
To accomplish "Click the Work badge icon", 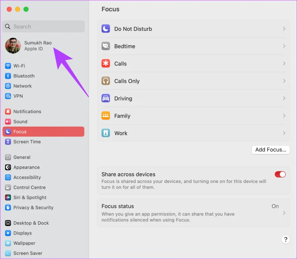I will click(106, 133).
